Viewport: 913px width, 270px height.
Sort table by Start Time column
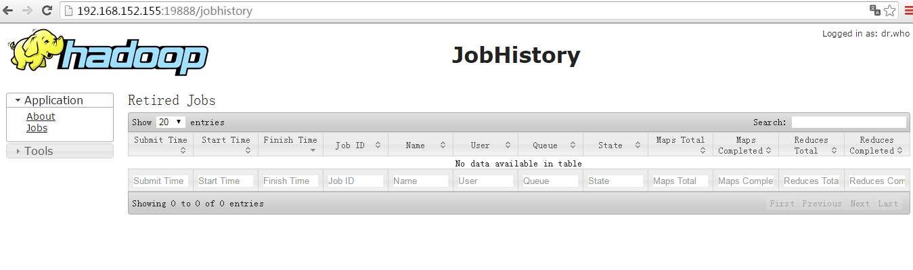(x=225, y=144)
